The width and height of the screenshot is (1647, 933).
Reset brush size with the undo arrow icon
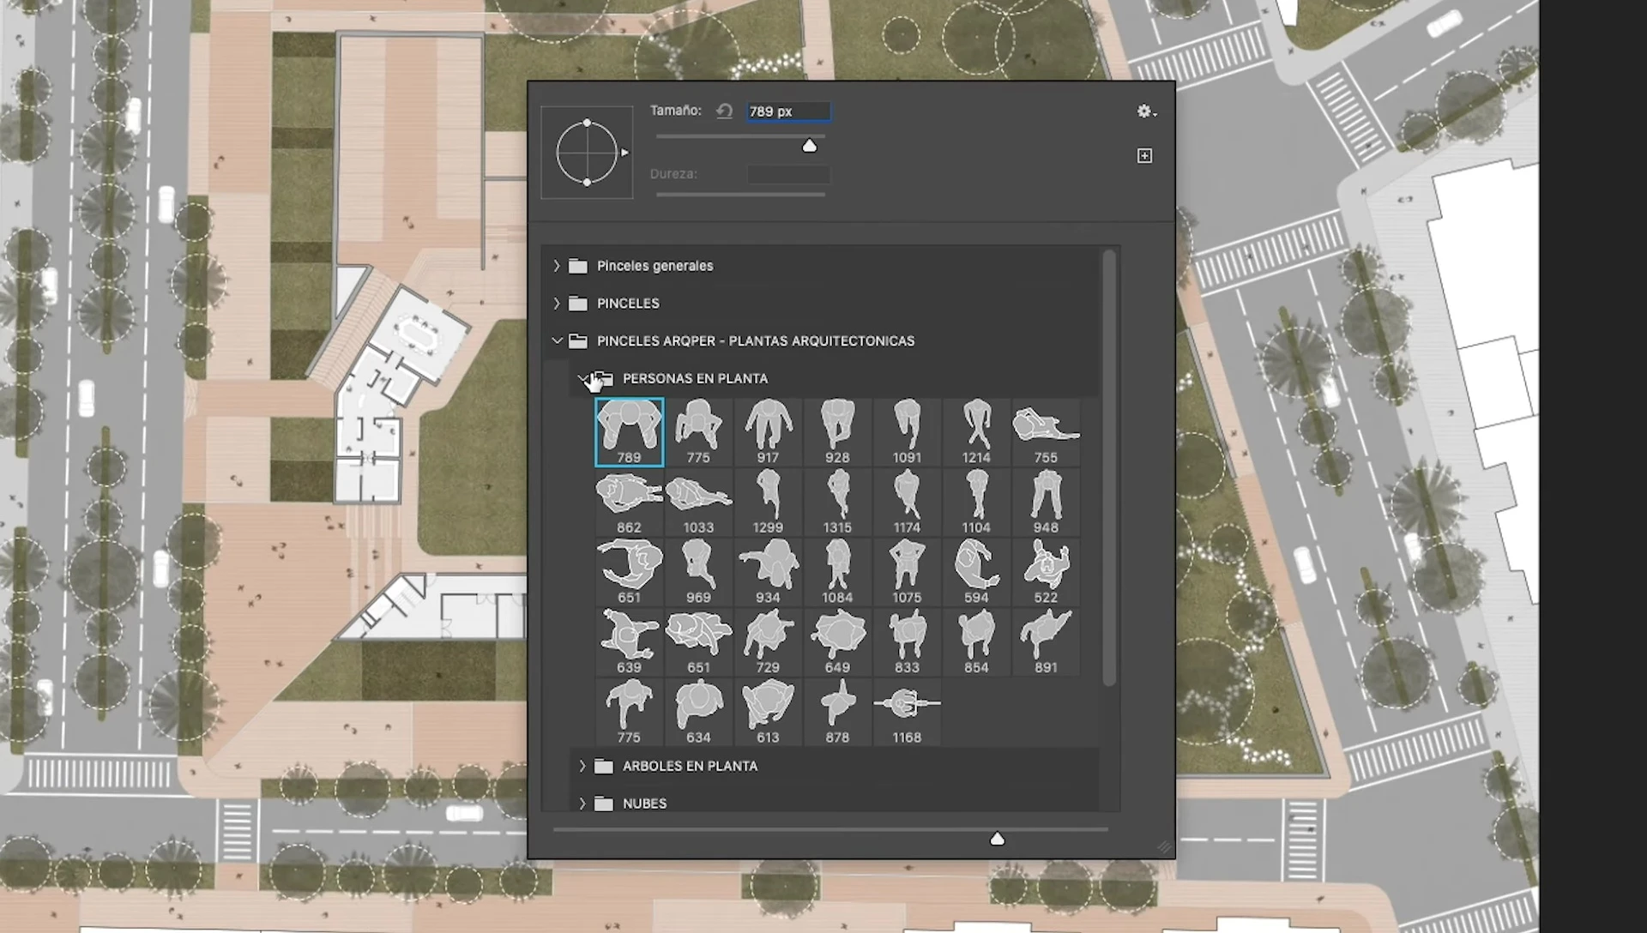724,111
